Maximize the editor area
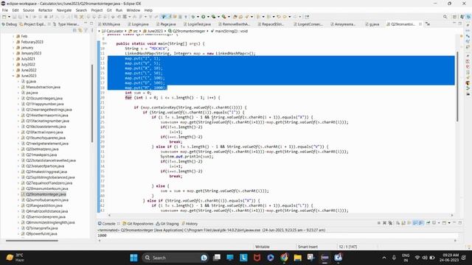 coord(460,24)
